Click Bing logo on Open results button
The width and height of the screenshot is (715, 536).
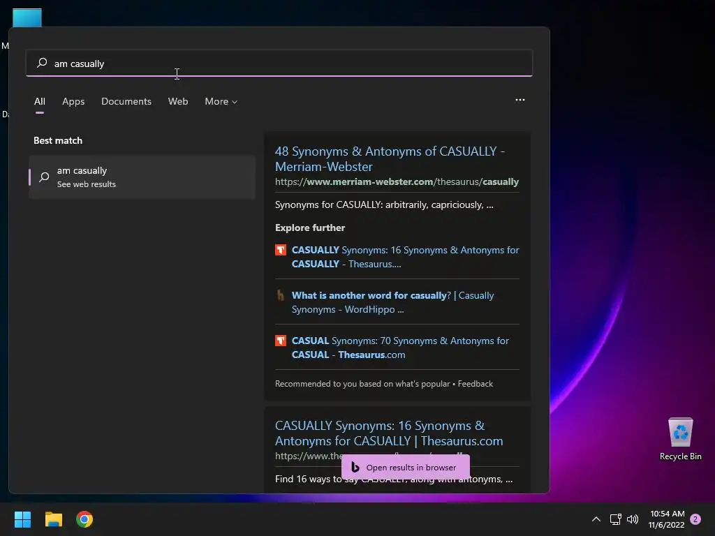[355, 467]
